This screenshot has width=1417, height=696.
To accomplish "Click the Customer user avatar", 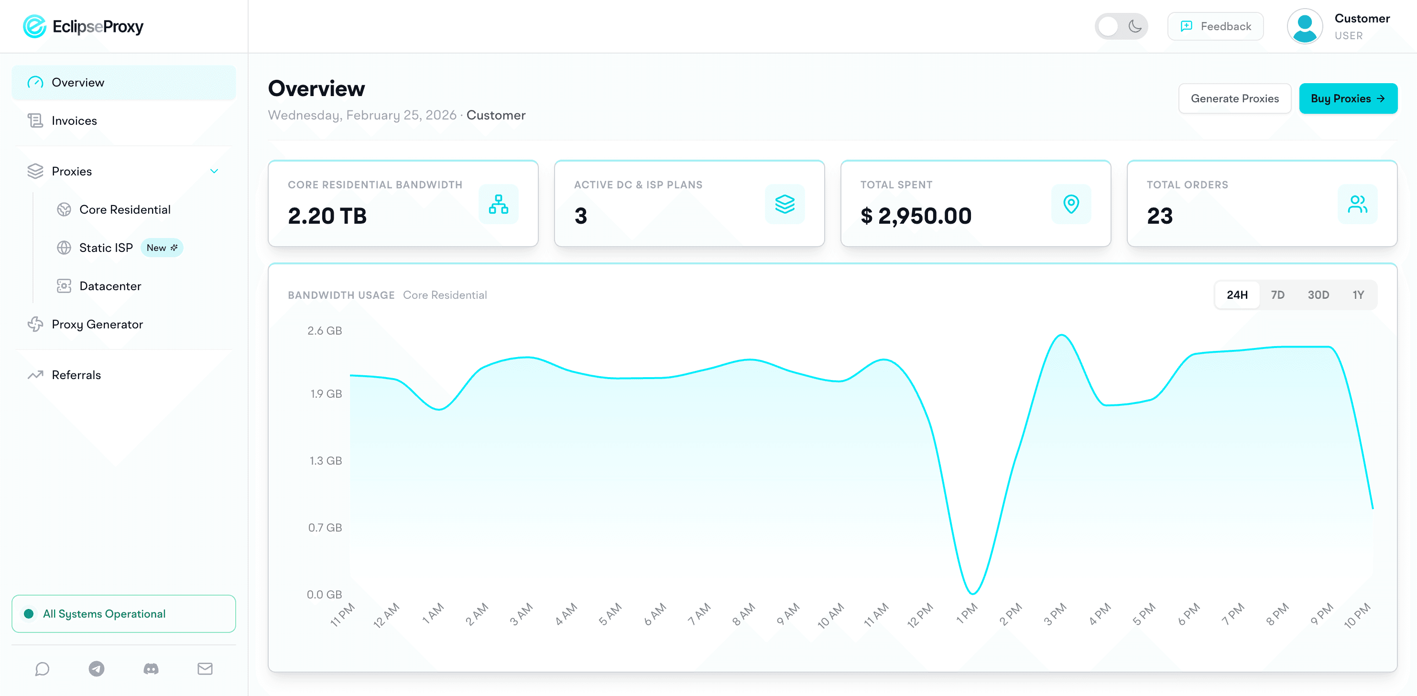I will point(1305,26).
